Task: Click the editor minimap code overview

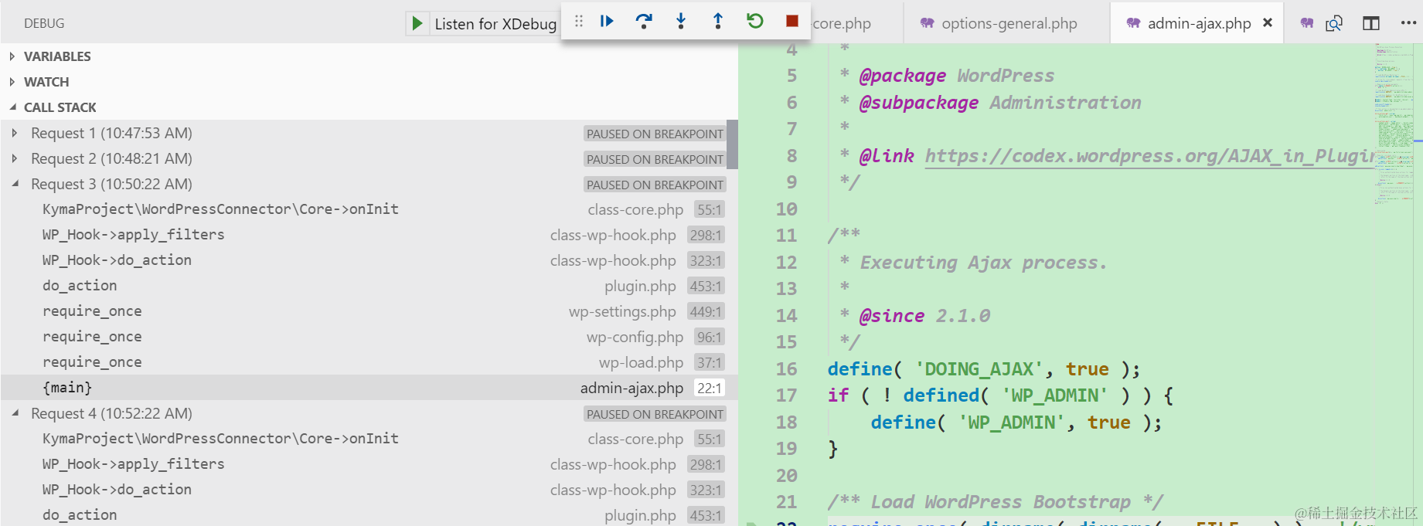Action: (x=1394, y=124)
